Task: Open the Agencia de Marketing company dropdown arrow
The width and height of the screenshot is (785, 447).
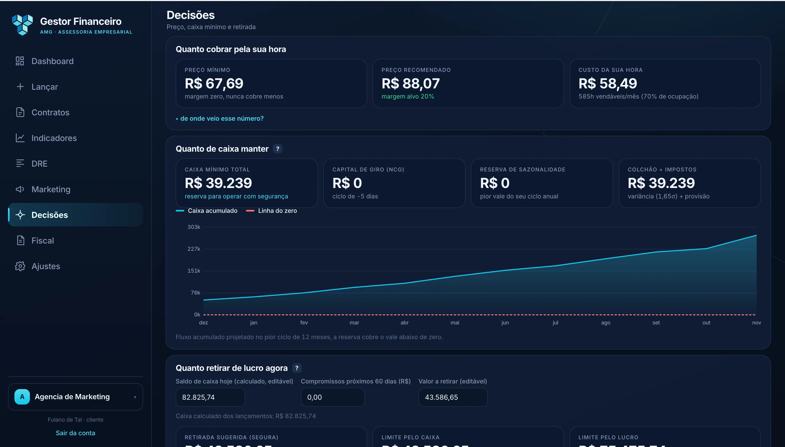Action: tap(135, 397)
